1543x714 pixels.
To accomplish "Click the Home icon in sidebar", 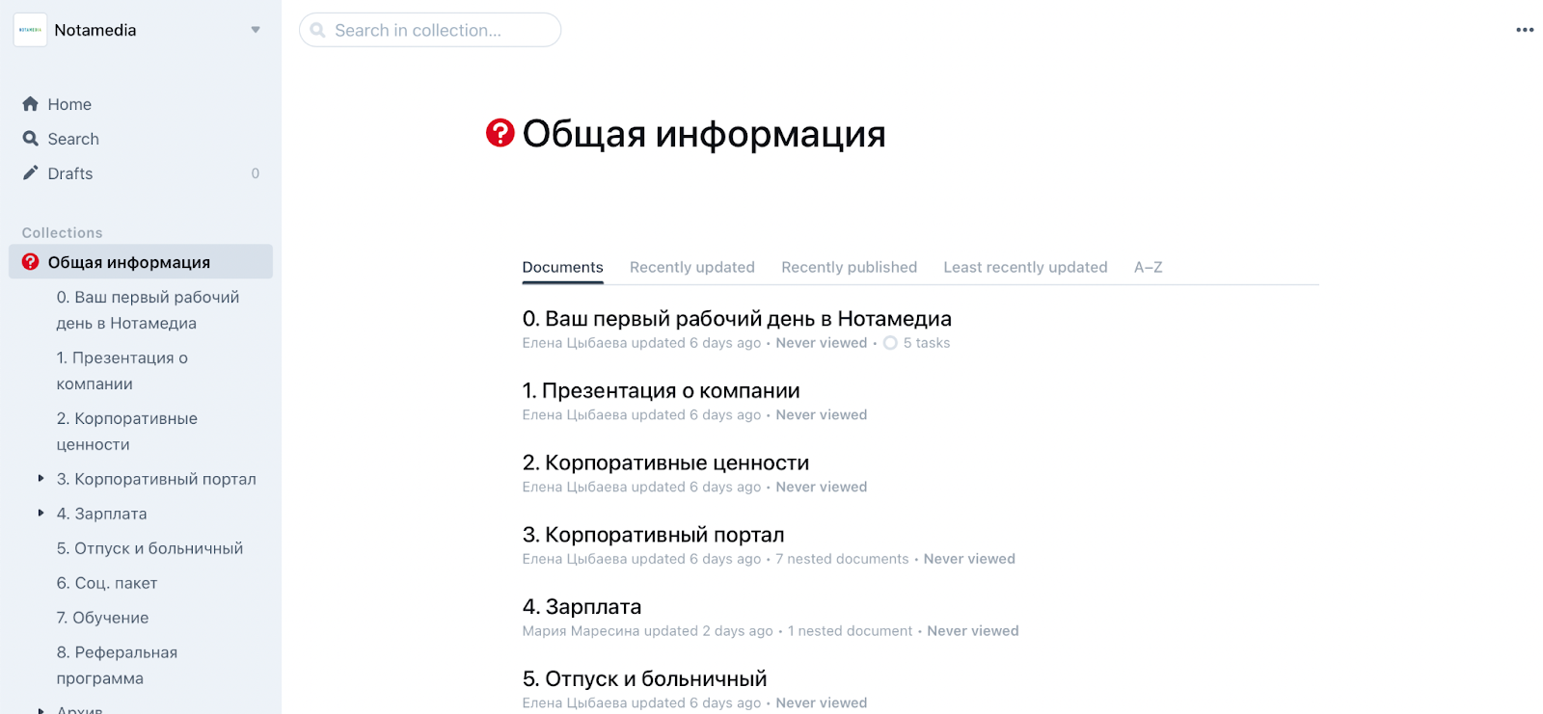I will point(31,104).
